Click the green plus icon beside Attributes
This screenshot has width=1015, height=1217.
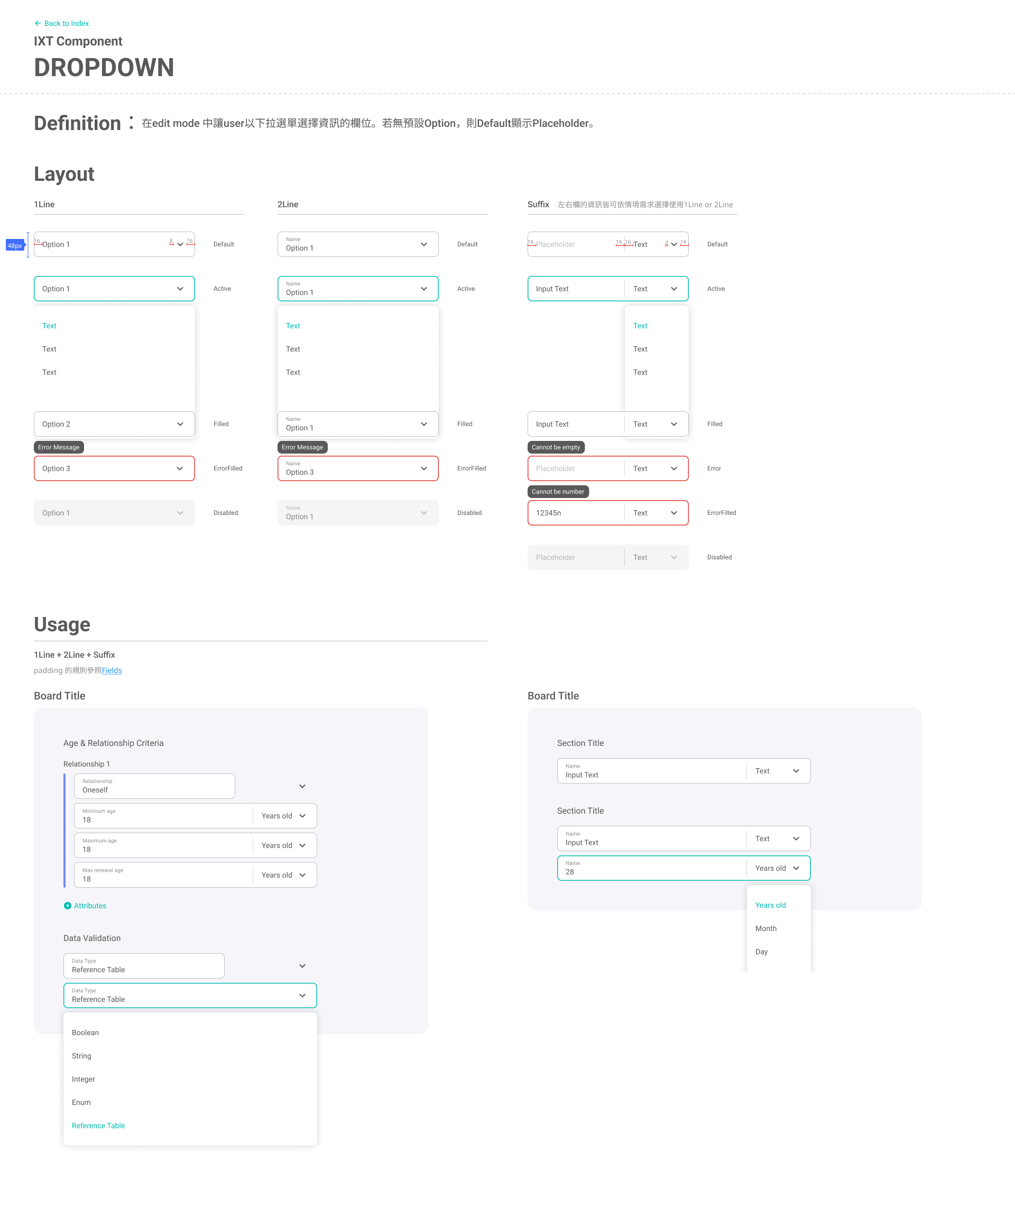coord(67,906)
